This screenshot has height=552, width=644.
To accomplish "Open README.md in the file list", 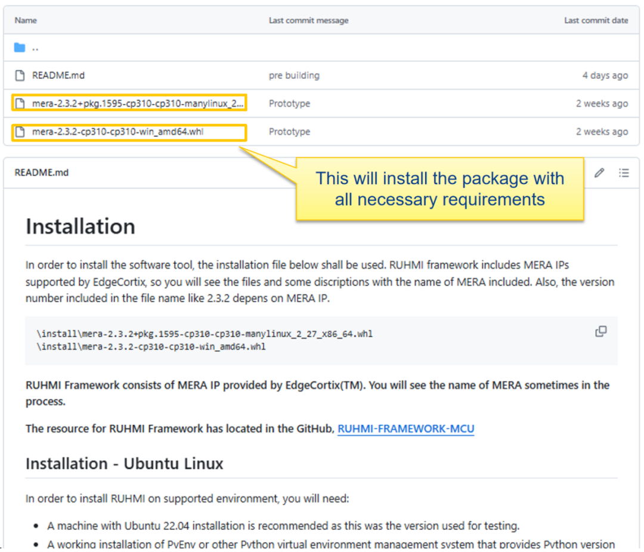I will point(58,76).
